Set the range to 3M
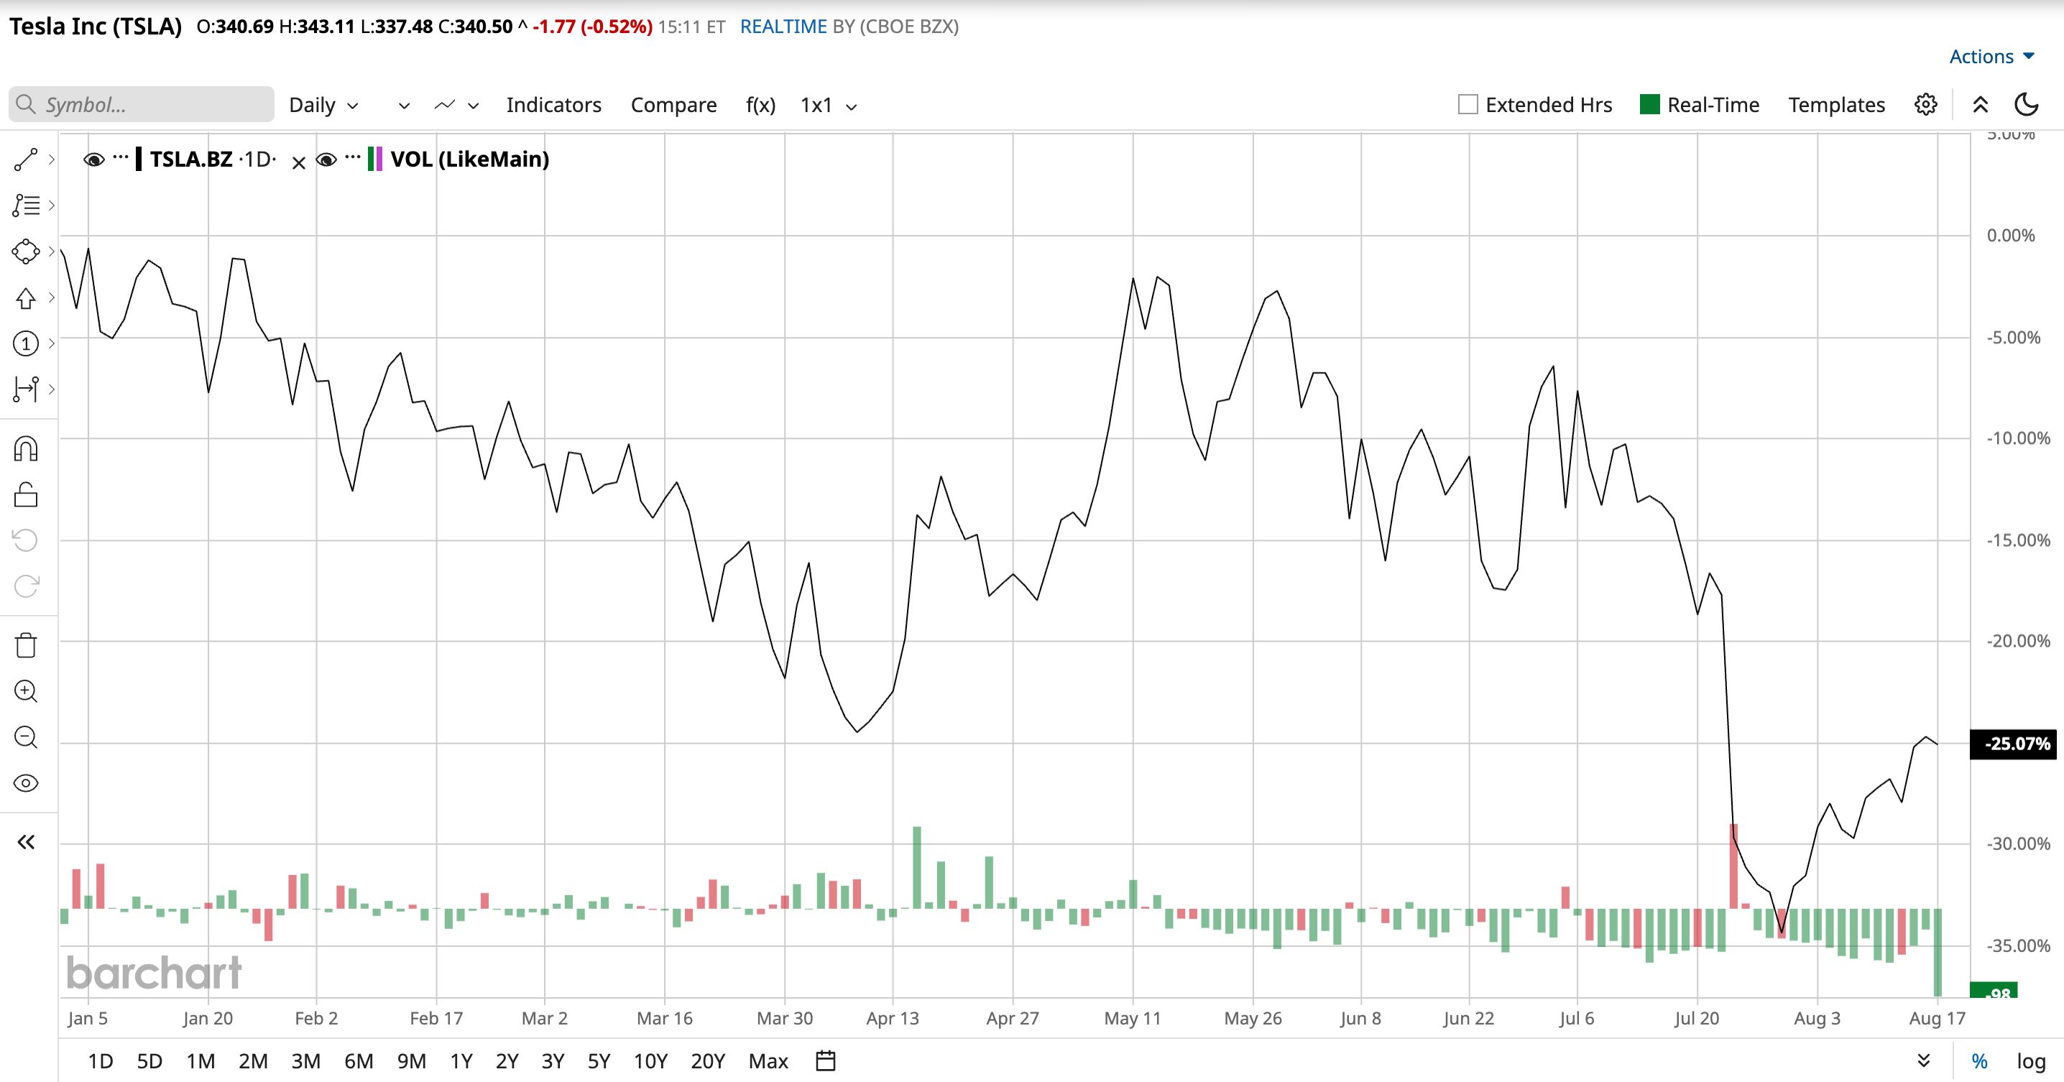Screen dimensions: 2064x1082 (x=306, y=1061)
